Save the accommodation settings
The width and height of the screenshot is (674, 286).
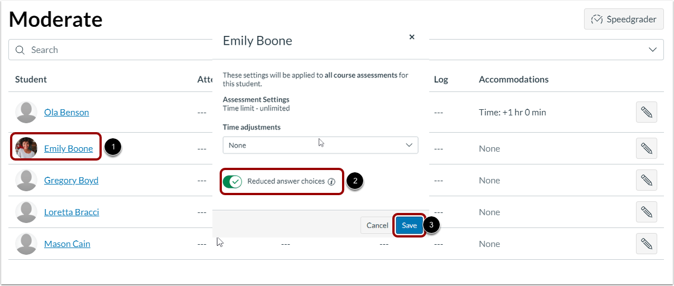(409, 225)
